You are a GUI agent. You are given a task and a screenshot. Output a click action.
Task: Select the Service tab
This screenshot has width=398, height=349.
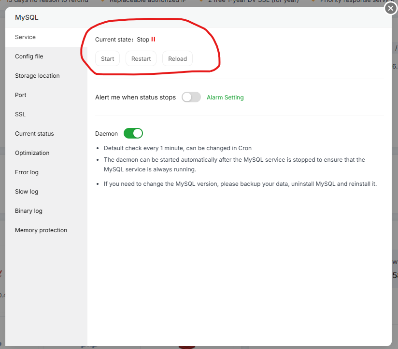pos(46,37)
